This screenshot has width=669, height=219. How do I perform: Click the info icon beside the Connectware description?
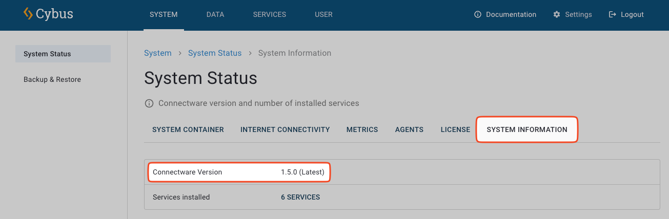click(149, 103)
